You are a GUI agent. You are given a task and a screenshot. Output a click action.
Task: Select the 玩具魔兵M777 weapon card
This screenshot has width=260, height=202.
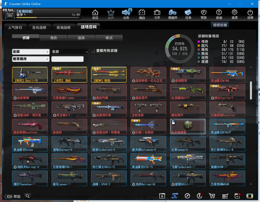pos(188,92)
